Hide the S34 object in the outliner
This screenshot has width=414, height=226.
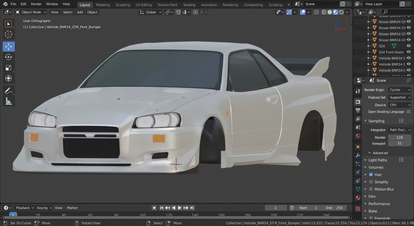pos(408,46)
